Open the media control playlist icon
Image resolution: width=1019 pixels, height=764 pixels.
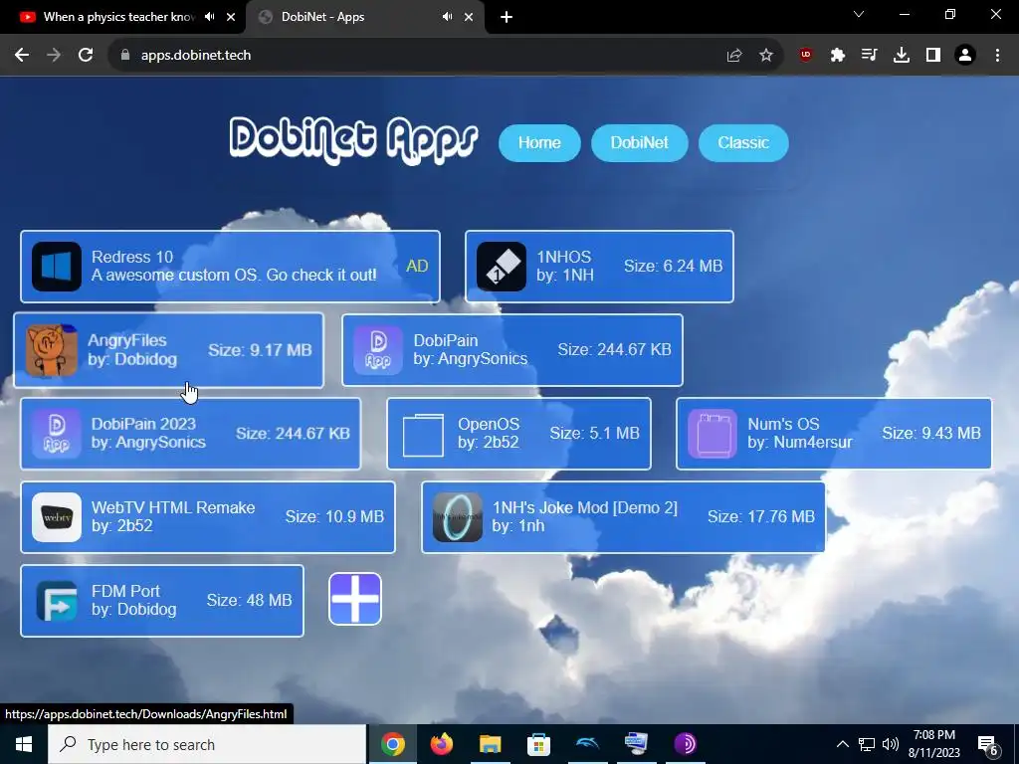[870, 56]
